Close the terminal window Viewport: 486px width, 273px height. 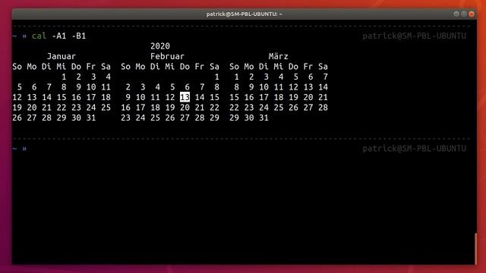(472, 14)
